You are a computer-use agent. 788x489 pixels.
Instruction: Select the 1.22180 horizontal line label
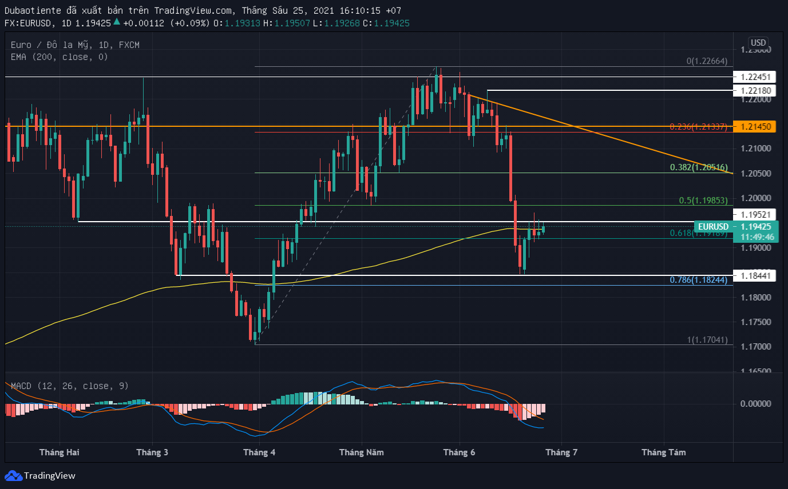pos(755,90)
